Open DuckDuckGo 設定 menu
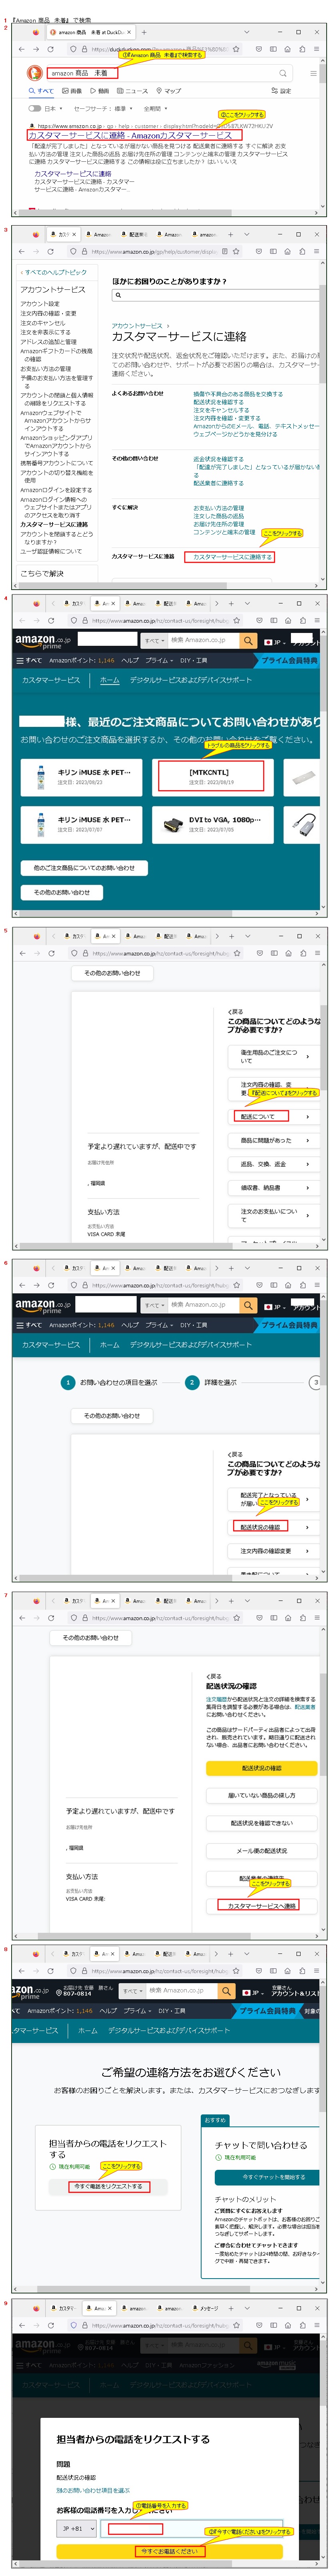The image size is (329, 2576). (282, 91)
